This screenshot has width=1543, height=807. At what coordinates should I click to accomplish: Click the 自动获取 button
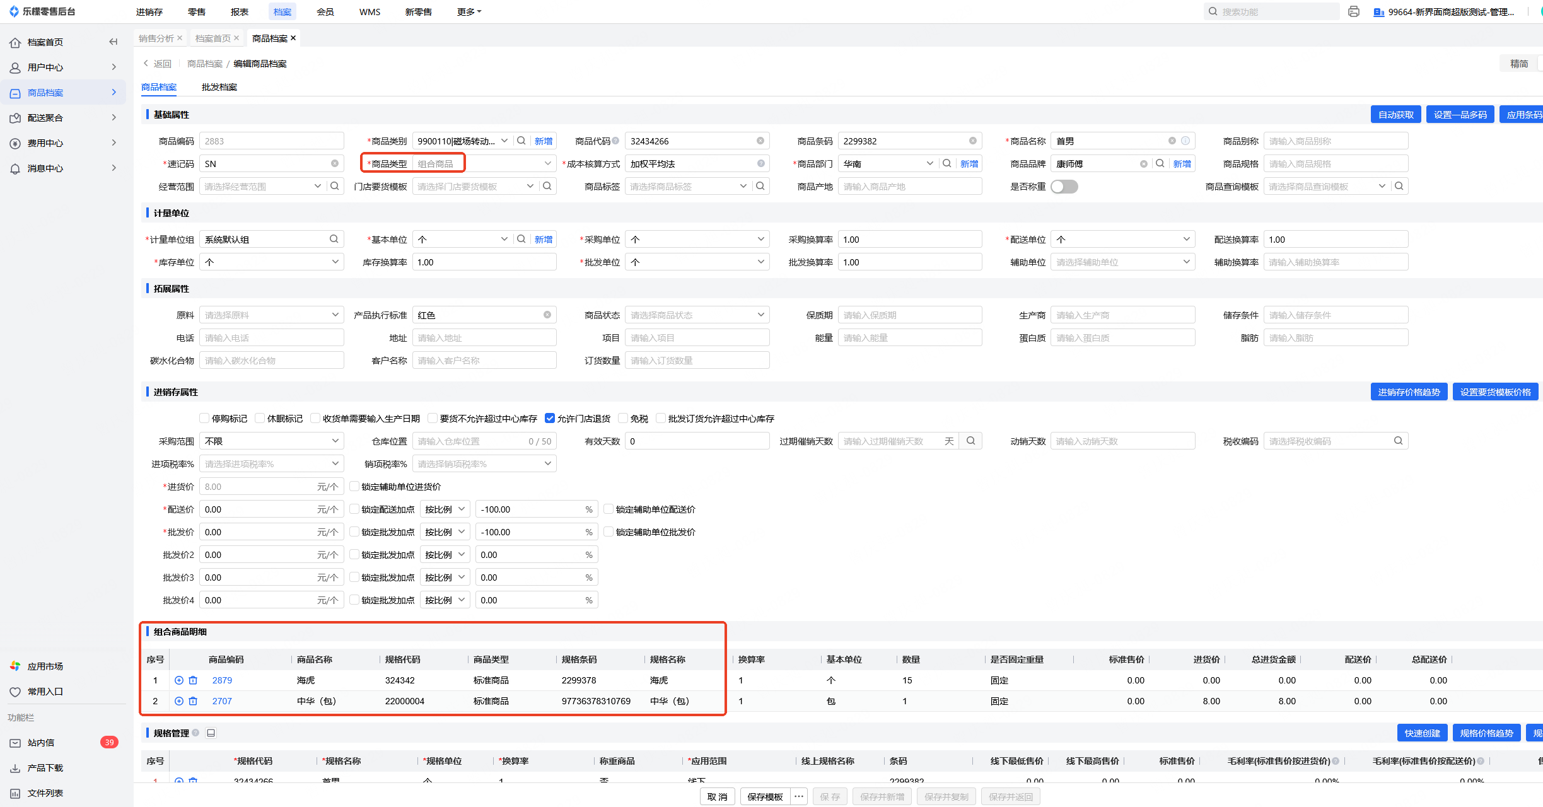point(1395,115)
